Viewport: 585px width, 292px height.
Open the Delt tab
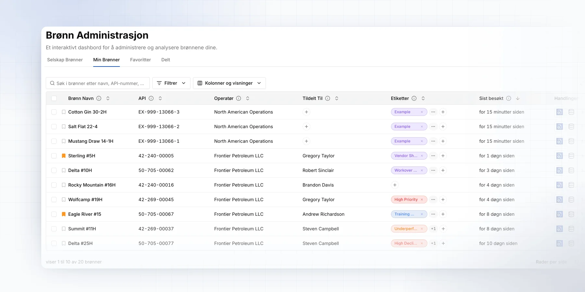pyautogui.click(x=166, y=60)
